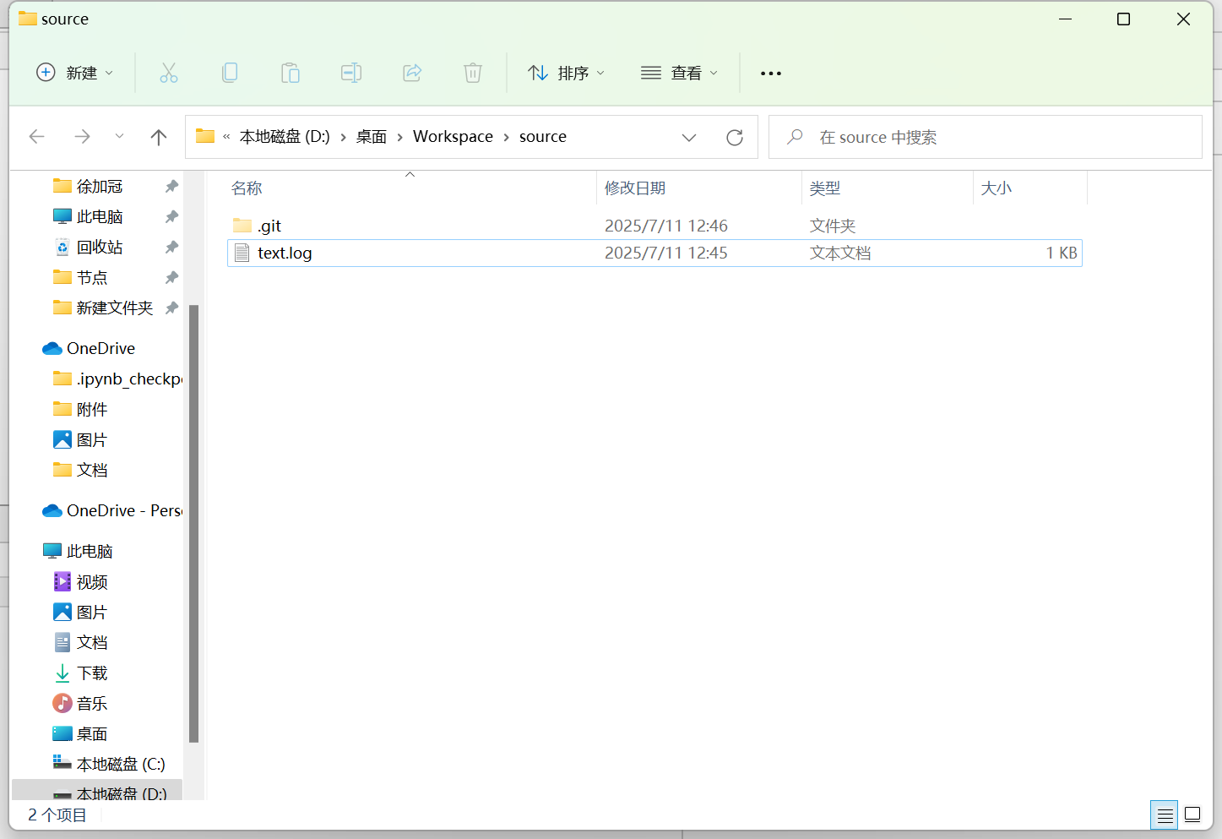The image size is (1222, 839).
Task: Click .git modified date 2025/7/11 12:46
Action: 666,226
